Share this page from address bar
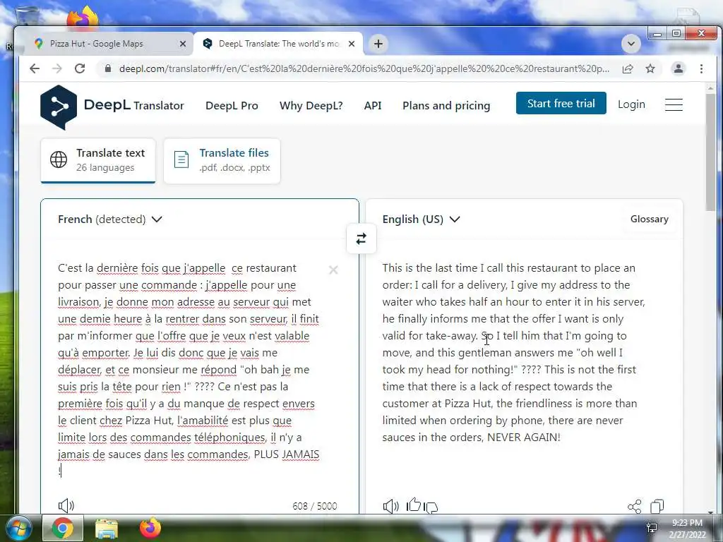This screenshot has width=723, height=542. pyautogui.click(x=628, y=68)
